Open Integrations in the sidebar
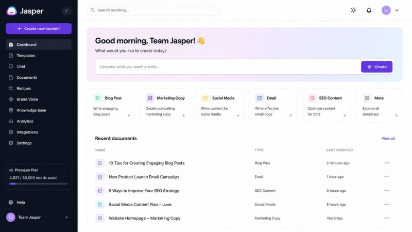The height and width of the screenshot is (232, 412). pos(39,132)
